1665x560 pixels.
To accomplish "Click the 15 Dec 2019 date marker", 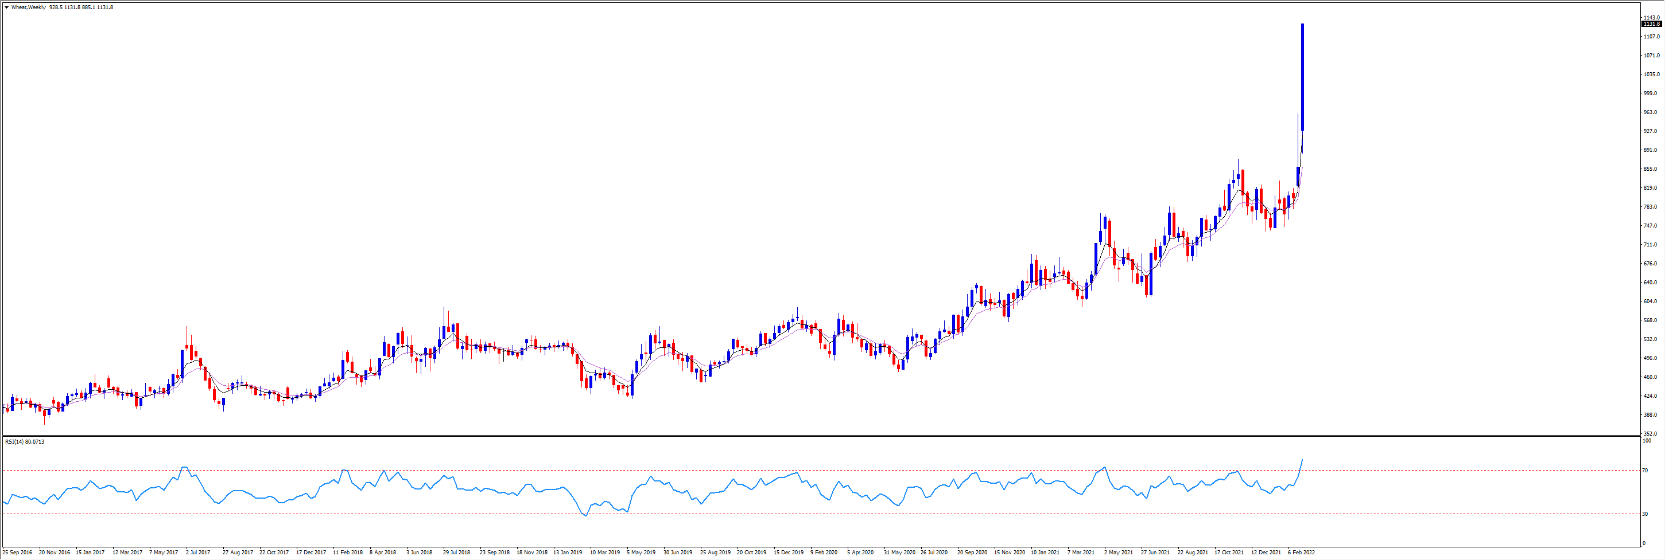I will (x=789, y=552).
